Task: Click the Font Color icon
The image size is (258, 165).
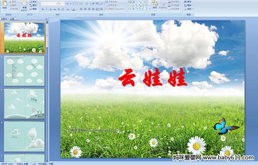Action: click(74, 9)
